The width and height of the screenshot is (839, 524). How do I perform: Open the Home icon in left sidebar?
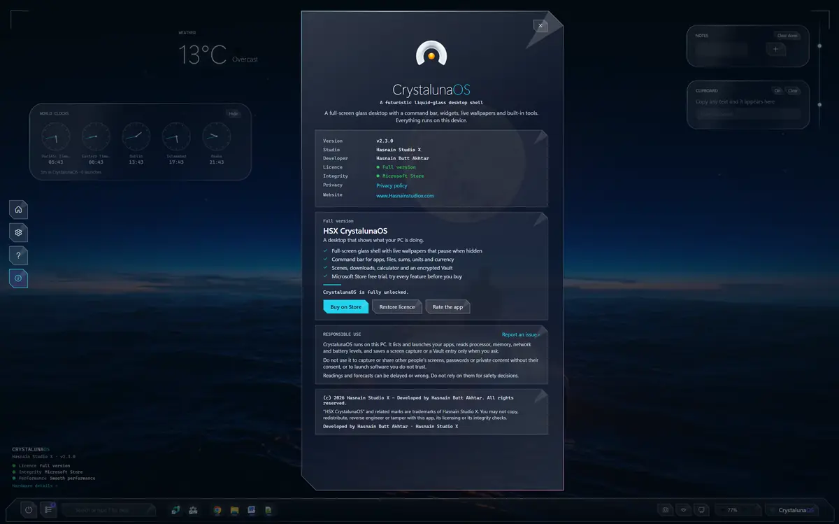(18, 208)
